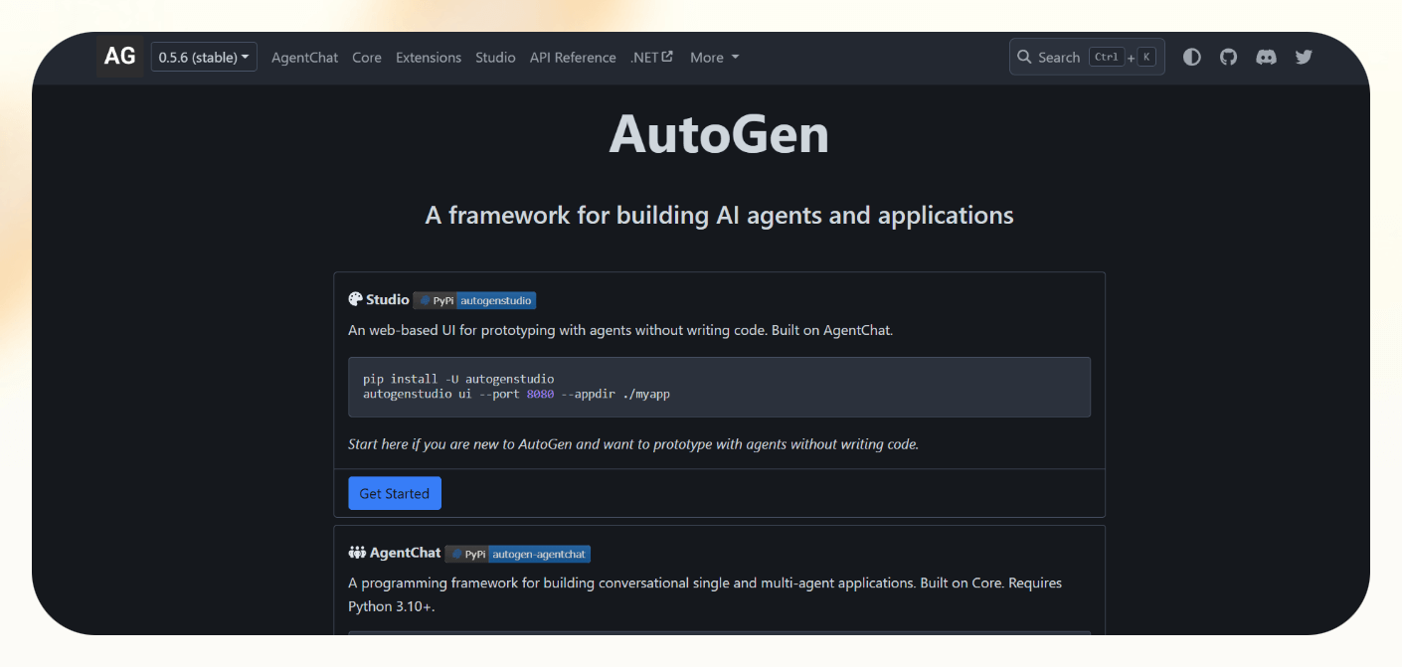Screen dimensions: 1402x667
Task: Open the GitHub icon link
Action: click(1229, 57)
